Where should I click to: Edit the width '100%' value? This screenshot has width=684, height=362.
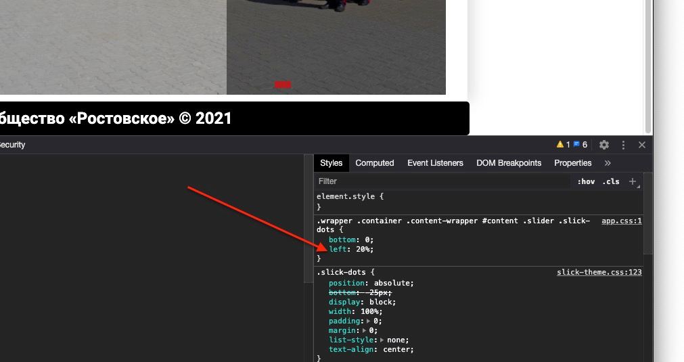click(369, 311)
